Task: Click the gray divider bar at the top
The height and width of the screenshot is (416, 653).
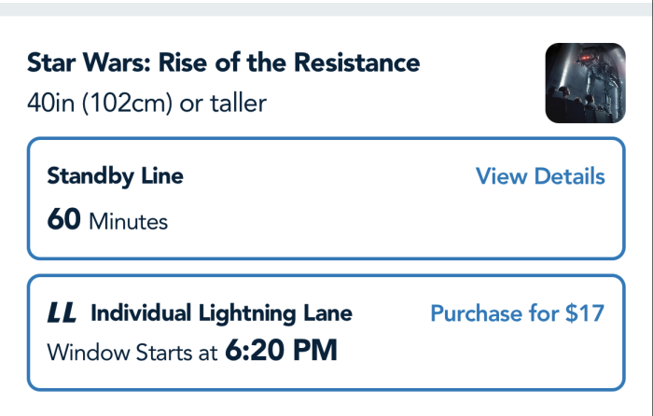Action: (326, 7)
